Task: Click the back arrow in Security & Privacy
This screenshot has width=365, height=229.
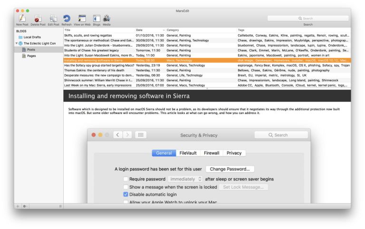Action: click(118, 135)
